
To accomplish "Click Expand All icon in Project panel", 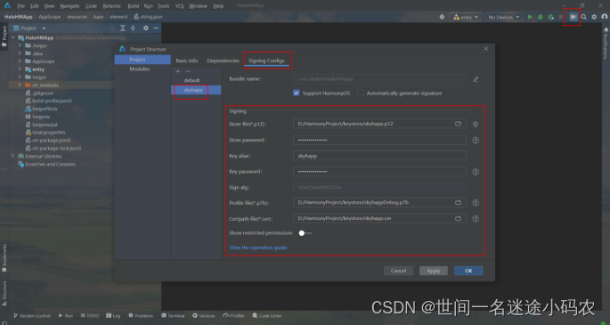I will tap(123, 28).
